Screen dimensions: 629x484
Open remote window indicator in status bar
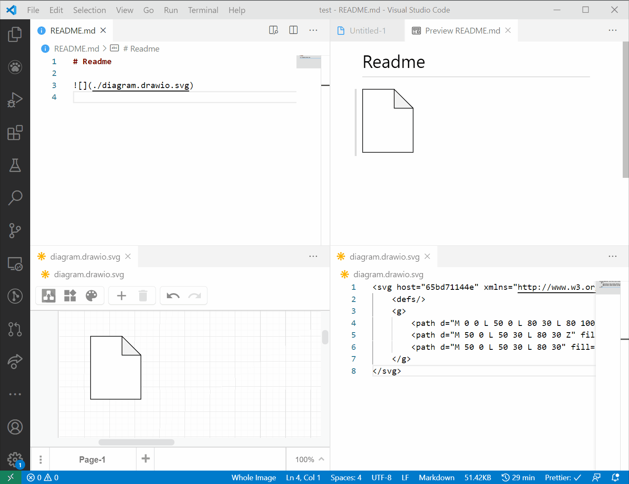click(x=10, y=477)
